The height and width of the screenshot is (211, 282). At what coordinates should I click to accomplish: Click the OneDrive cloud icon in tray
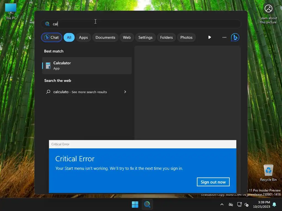tap(231, 204)
